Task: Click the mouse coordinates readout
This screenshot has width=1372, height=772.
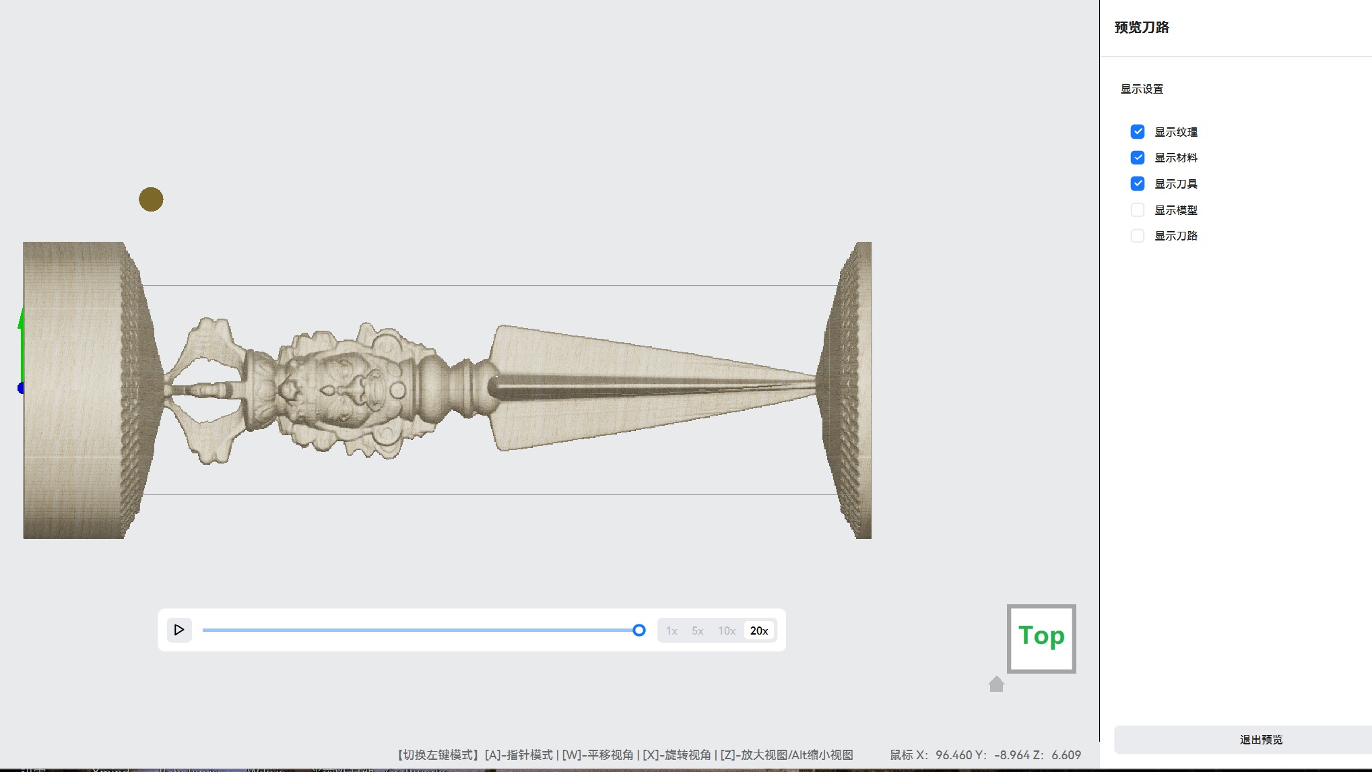Action: tap(985, 755)
